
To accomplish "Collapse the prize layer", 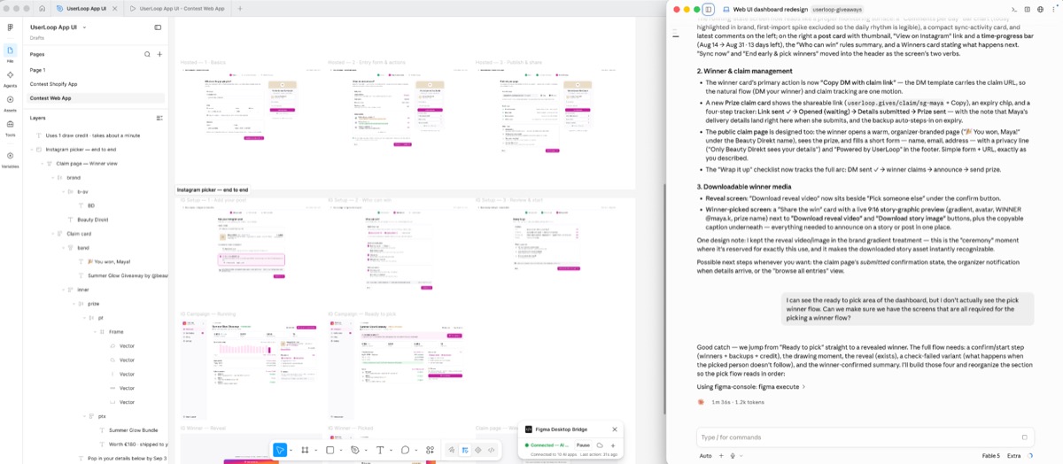I will point(73,304).
